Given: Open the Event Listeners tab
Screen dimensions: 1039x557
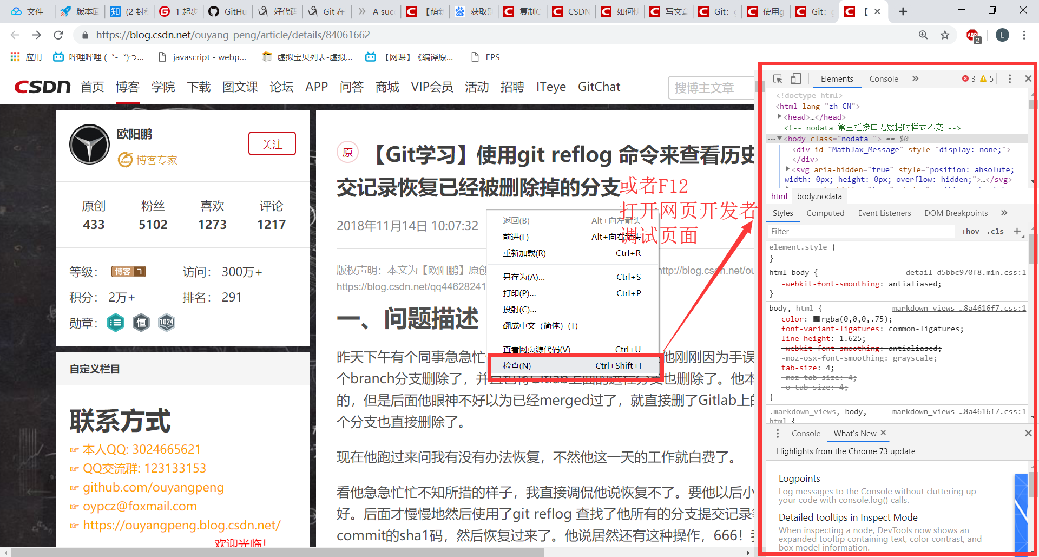Looking at the screenshot, I should point(884,213).
